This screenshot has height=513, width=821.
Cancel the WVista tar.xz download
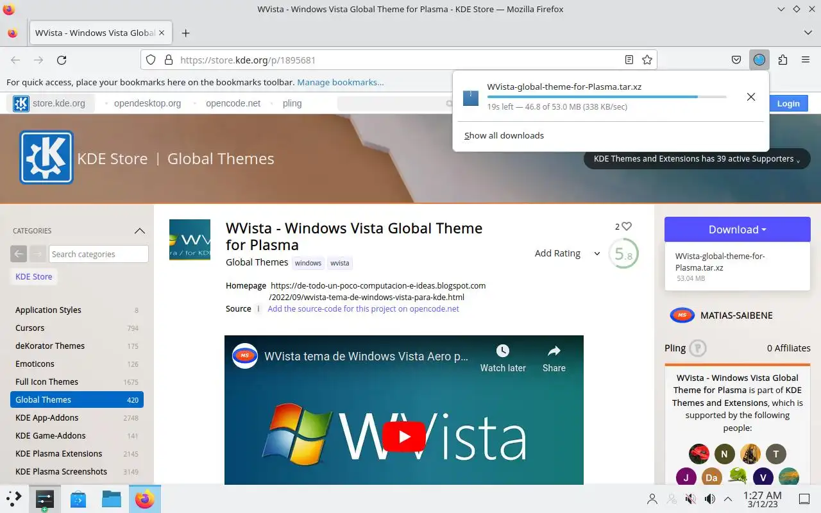750,97
